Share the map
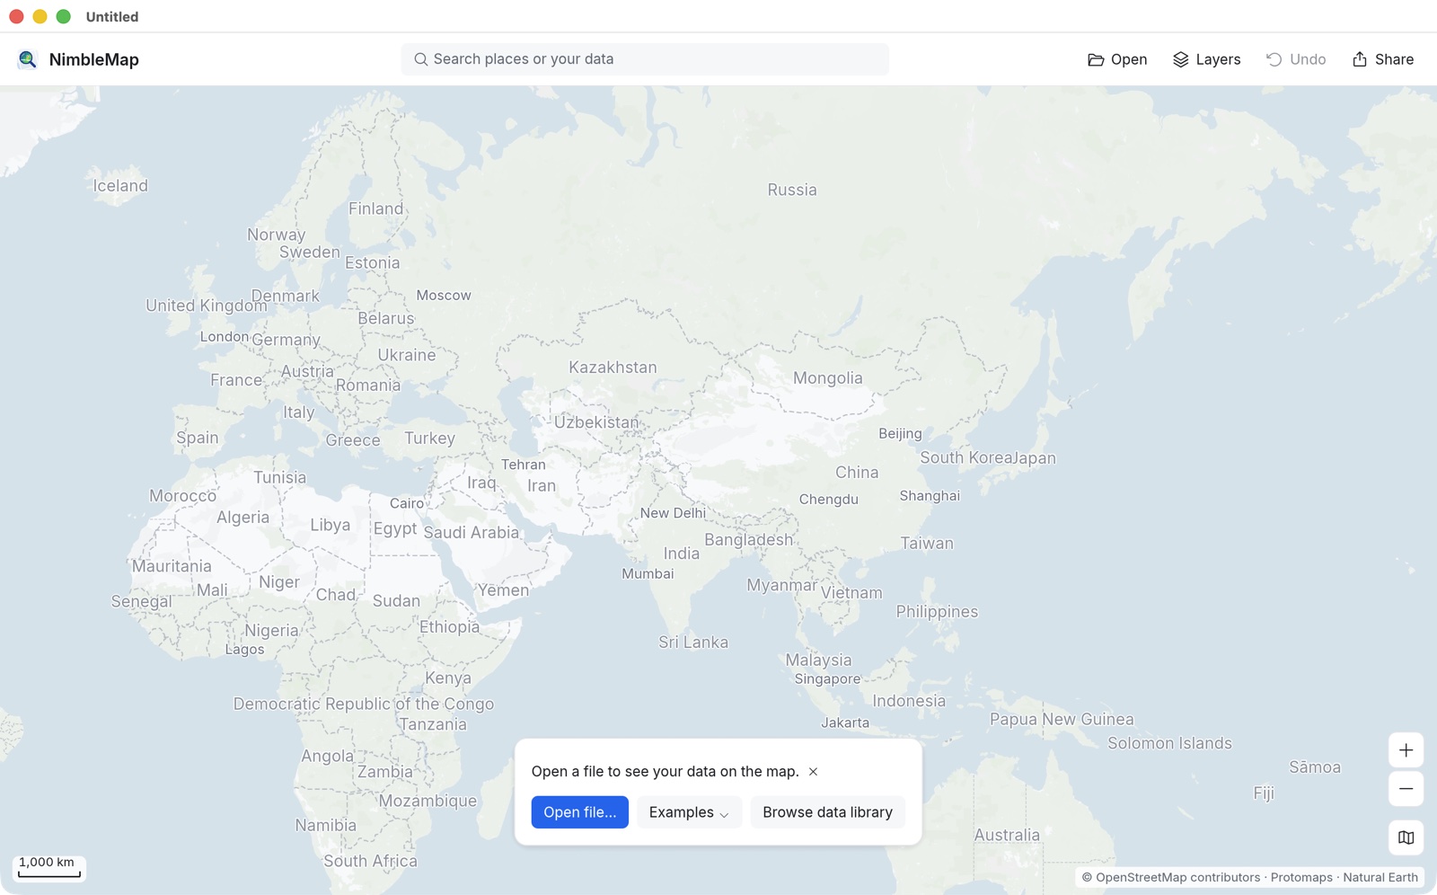 click(1383, 59)
